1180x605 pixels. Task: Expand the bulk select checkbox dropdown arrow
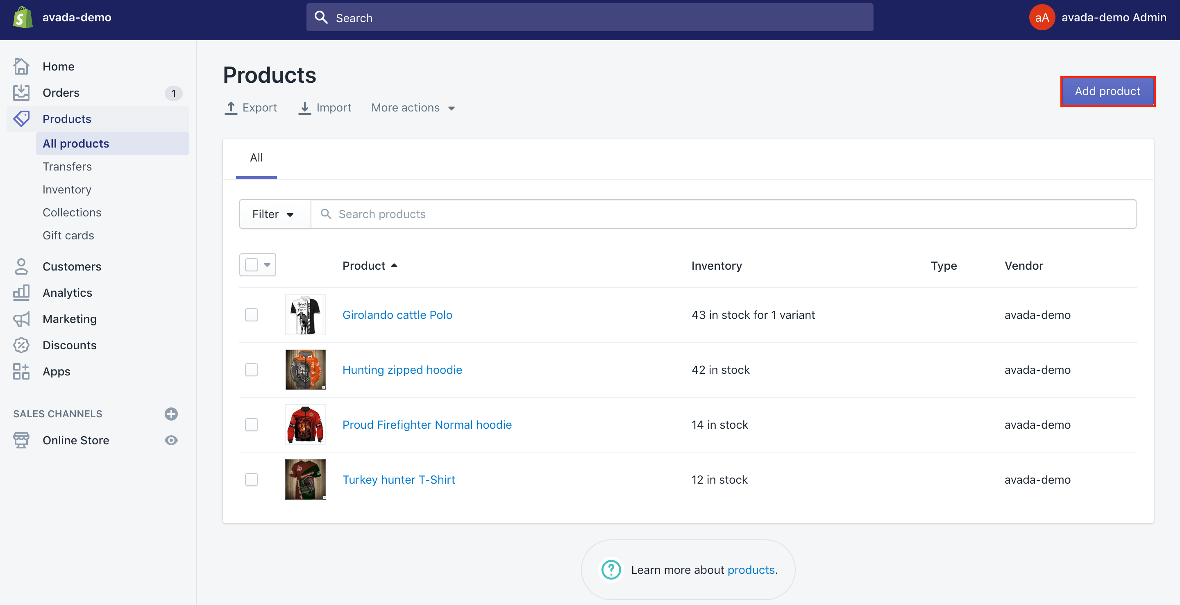click(267, 265)
